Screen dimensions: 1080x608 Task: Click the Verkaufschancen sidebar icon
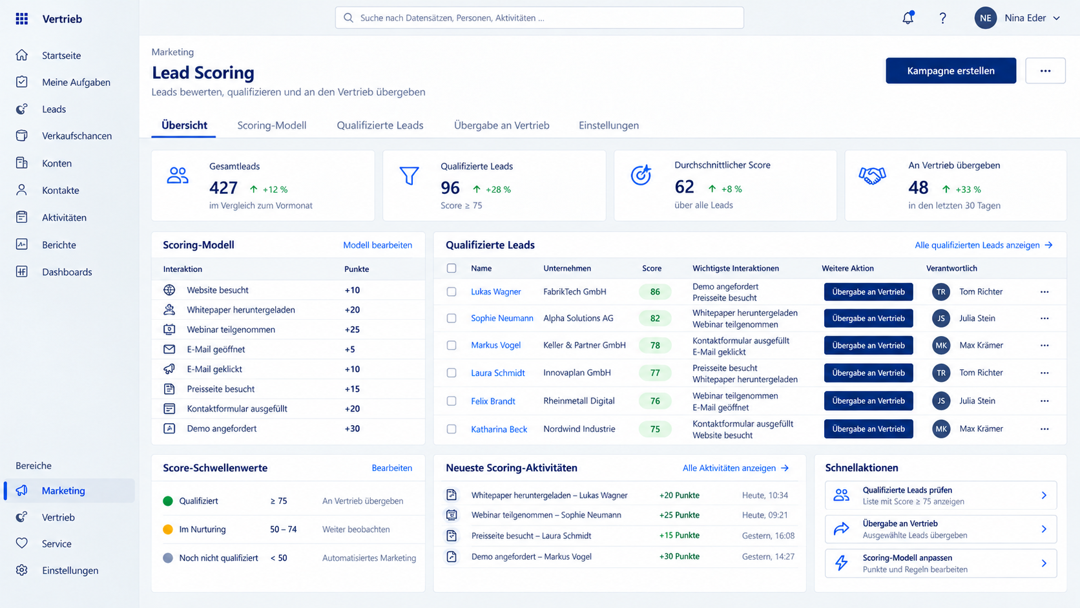click(x=22, y=136)
